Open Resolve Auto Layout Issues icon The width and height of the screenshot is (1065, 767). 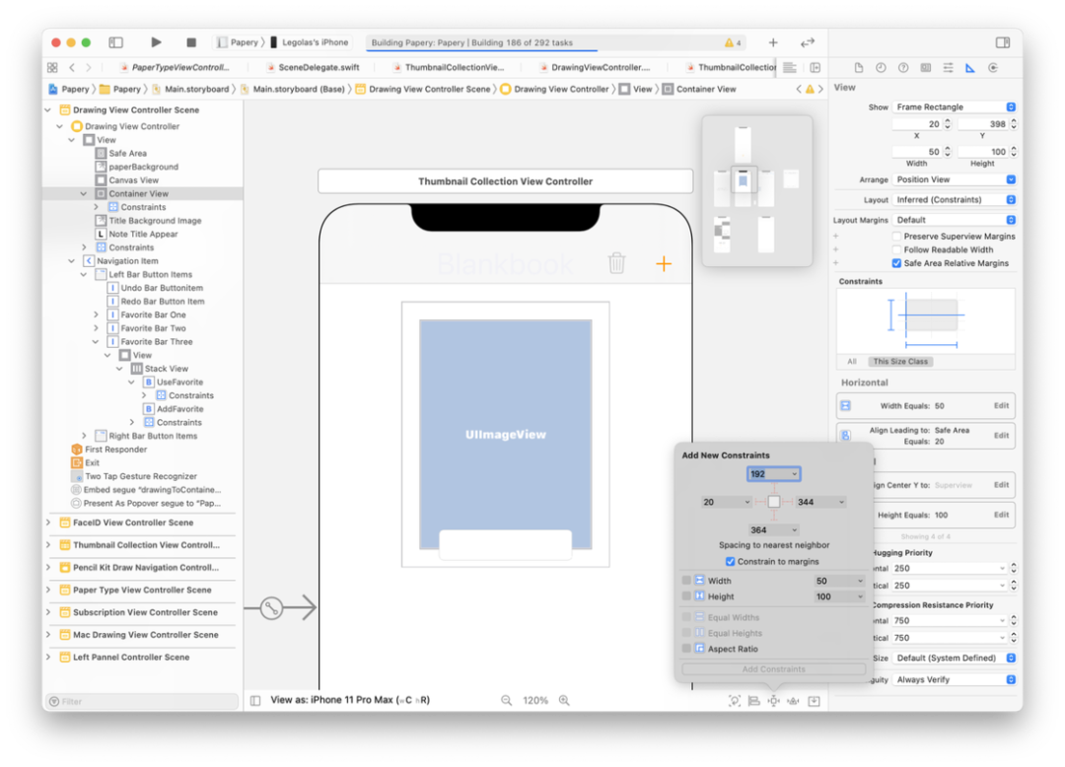[793, 701]
